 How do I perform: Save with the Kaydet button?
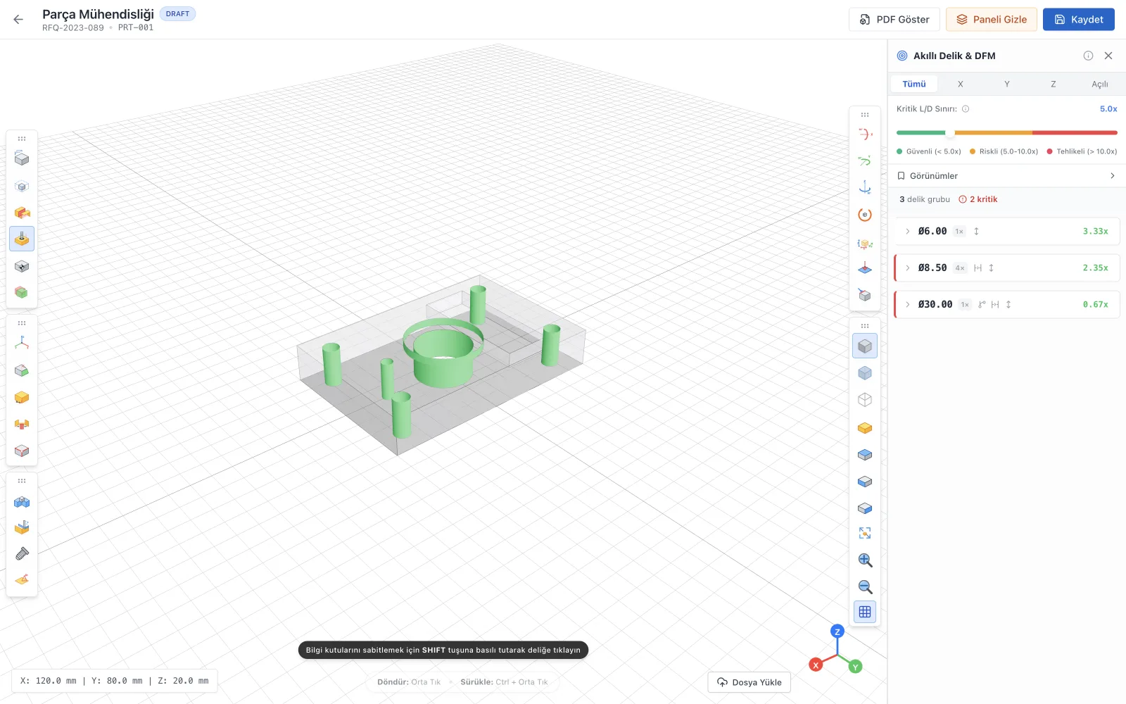tap(1079, 20)
